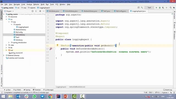Switch to the SchoolLibrary.java tab
This screenshot has height=99, width=176.
click(71, 11)
